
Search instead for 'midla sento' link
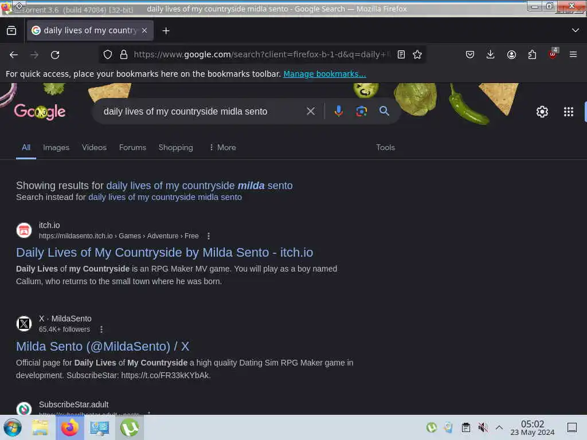click(x=165, y=197)
